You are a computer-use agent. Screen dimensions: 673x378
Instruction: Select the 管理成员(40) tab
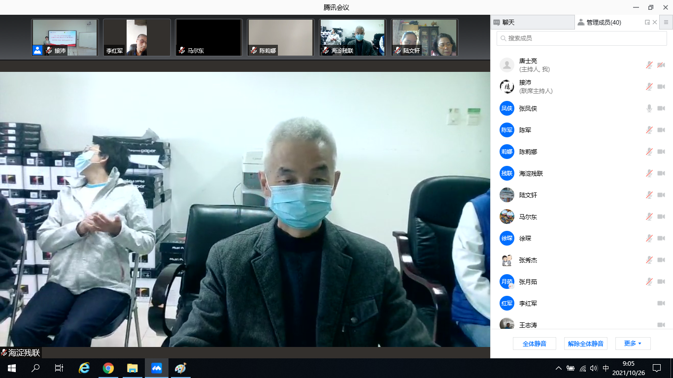click(x=603, y=22)
